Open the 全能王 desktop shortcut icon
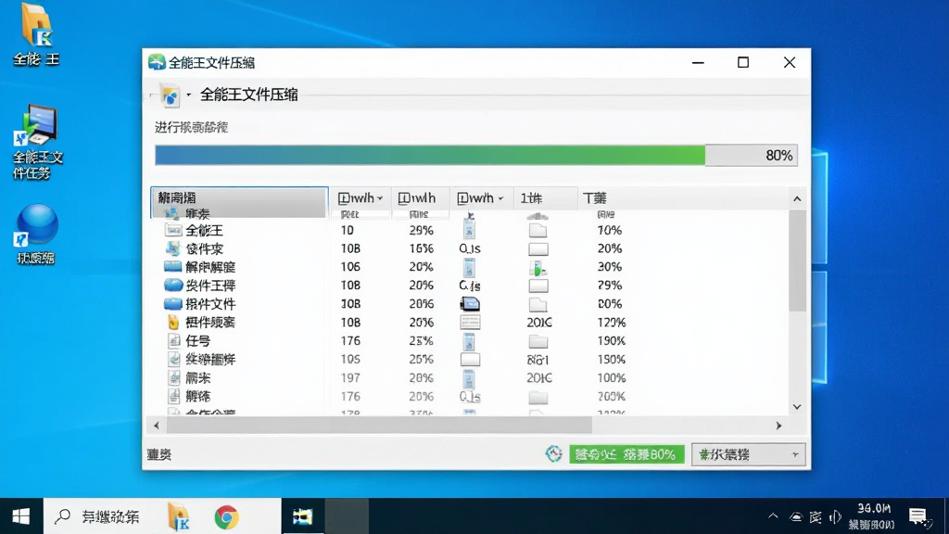The image size is (949, 534). [36, 34]
